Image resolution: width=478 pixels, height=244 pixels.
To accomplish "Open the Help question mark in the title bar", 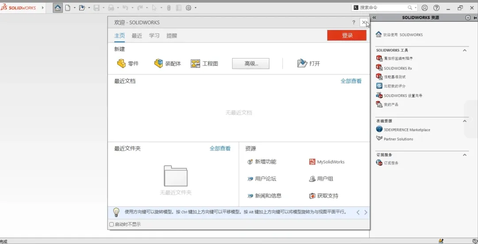I will [x=436, y=8].
